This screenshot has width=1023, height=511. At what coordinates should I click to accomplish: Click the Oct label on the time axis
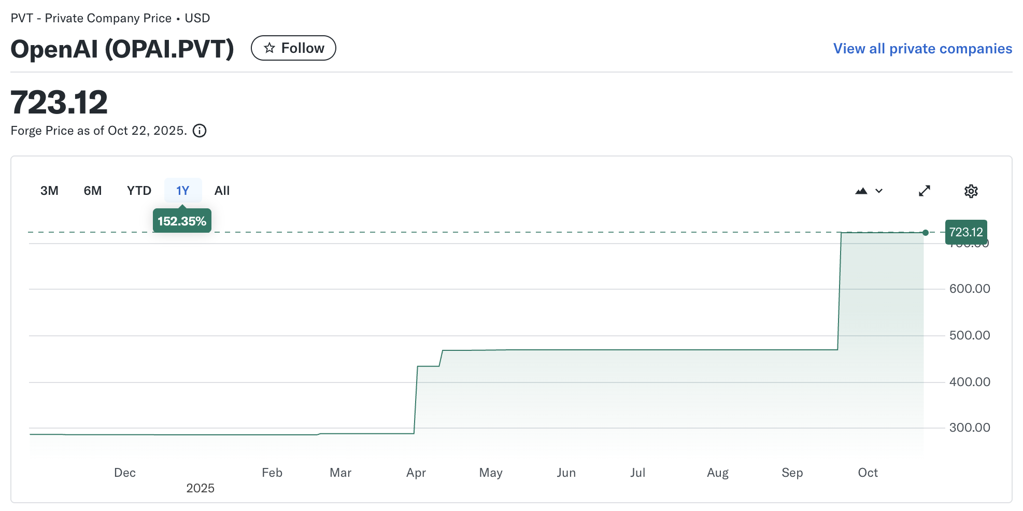point(868,473)
